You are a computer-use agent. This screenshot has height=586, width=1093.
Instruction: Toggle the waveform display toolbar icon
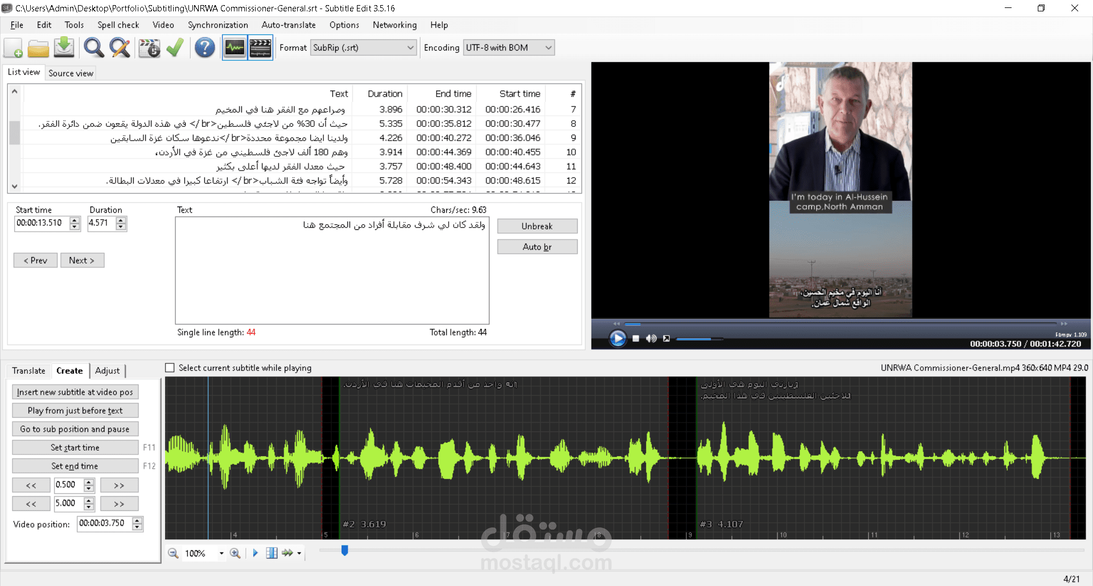tap(235, 48)
